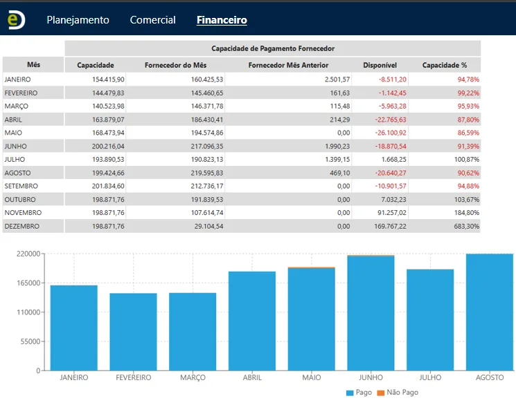
Task: Click capacity value 200.216,04
Action: [x=108, y=146]
